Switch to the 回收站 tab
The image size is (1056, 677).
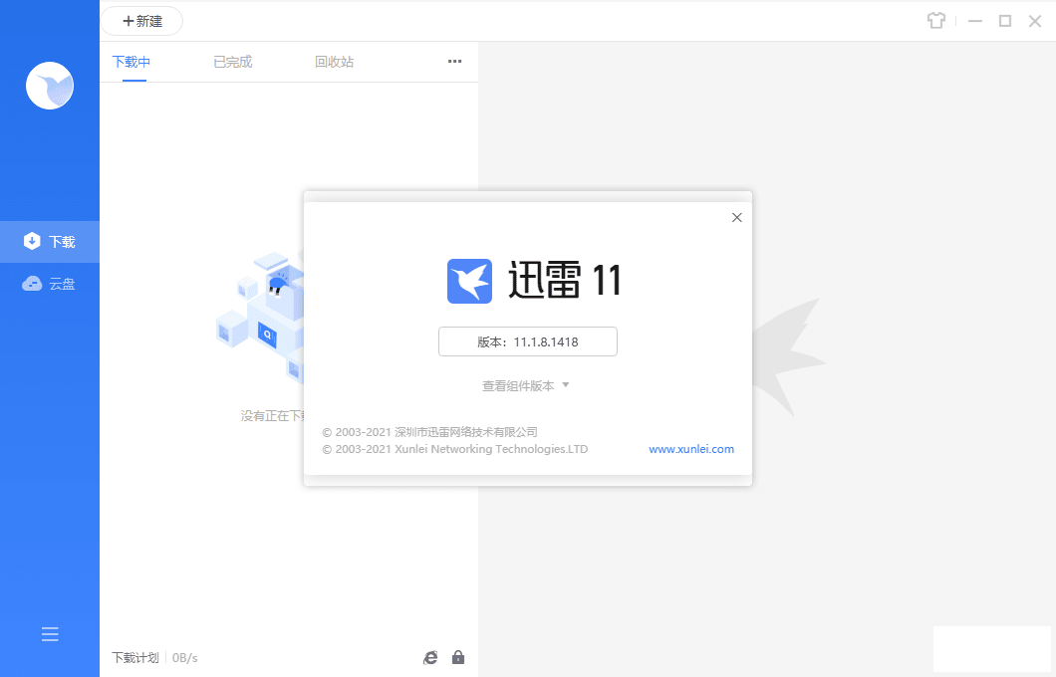click(334, 62)
